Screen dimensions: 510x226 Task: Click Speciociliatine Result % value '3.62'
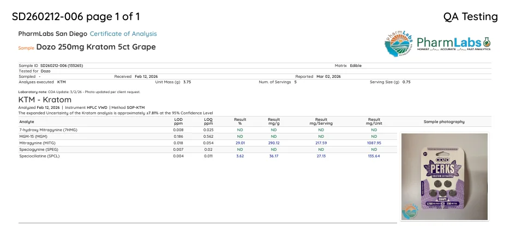coord(240,156)
